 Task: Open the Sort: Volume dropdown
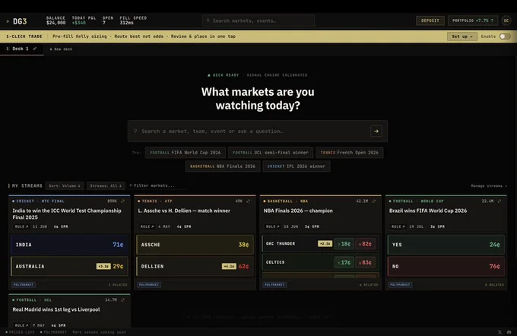pos(65,186)
